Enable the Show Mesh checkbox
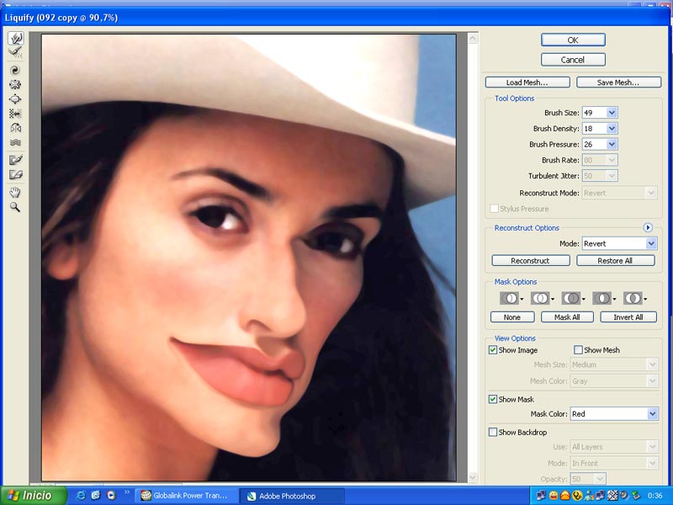The image size is (673, 505). point(578,350)
